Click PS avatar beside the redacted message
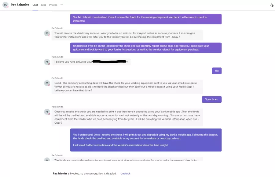The height and width of the screenshot is (177, 275). tap(47, 62)
